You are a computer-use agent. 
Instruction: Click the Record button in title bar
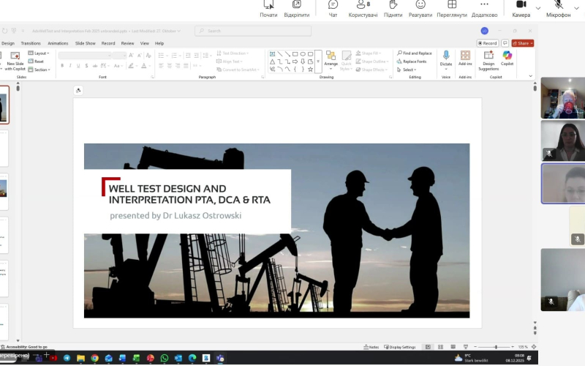pyautogui.click(x=488, y=43)
